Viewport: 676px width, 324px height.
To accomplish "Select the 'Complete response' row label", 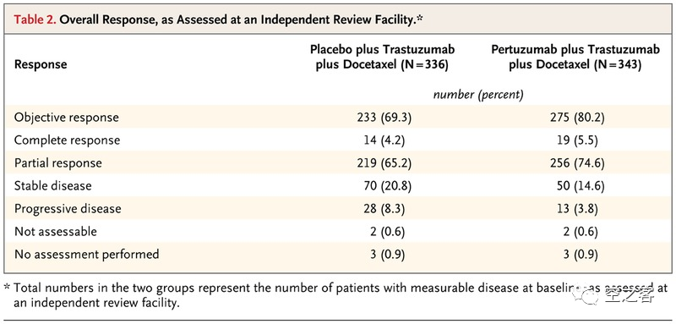I will pos(68,140).
